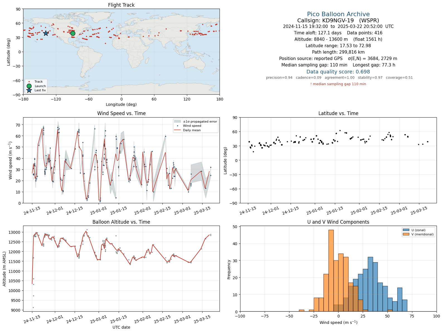The height and width of the screenshot is (332, 443).
Task: Click the 'Balloon Altitude vs. Time' plot title
Action: pyautogui.click(x=121, y=222)
